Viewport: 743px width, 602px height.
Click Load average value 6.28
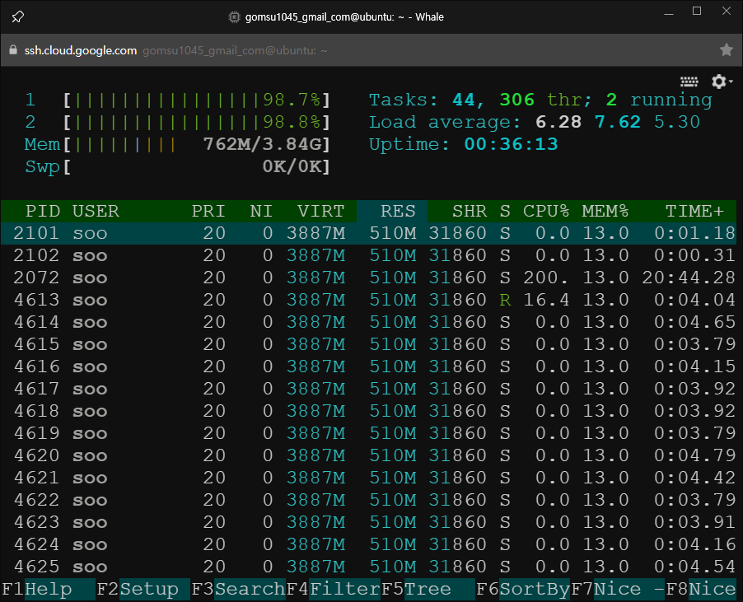click(x=558, y=122)
